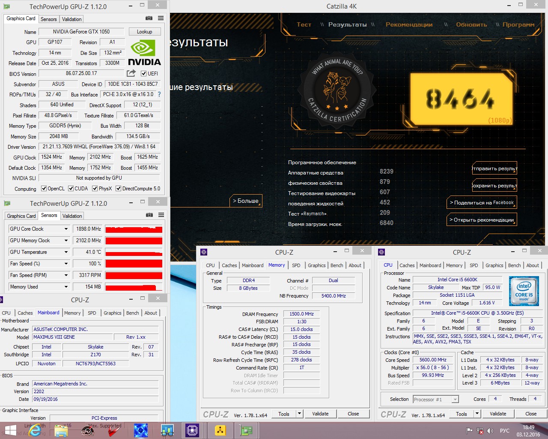Select the Тест tab in Catzilla
Image resolution: width=548 pixels, height=439 pixels.
(x=304, y=24)
